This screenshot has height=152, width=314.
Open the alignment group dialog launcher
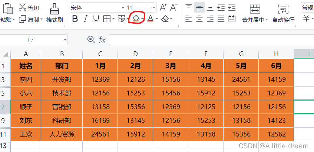pos(295,26)
